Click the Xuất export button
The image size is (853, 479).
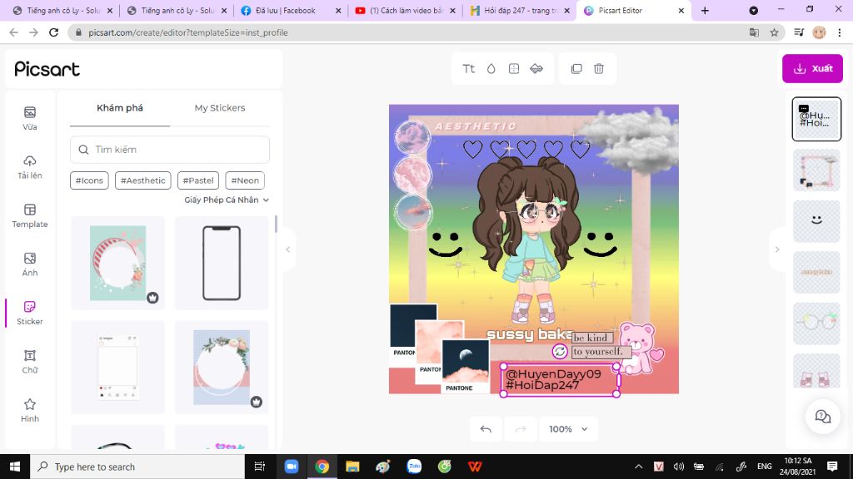tap(812, 68)
